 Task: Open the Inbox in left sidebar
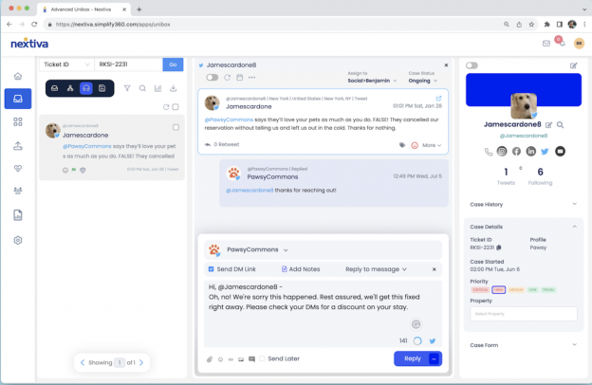tap(17, 98)
